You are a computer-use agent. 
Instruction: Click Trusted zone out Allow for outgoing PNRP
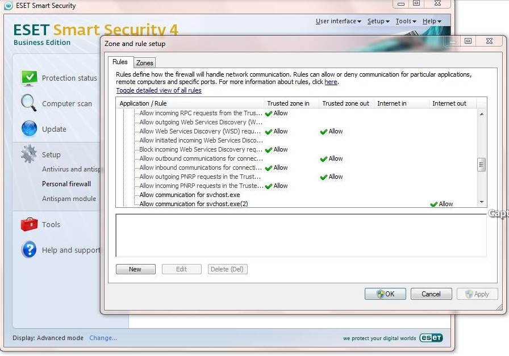click(331, 177)
